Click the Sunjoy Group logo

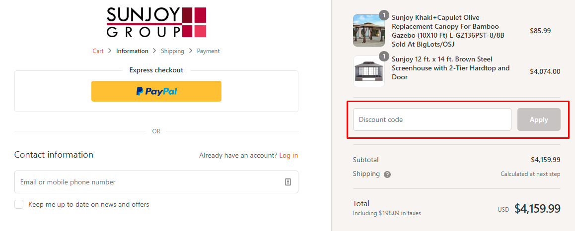pyautogui.click(x=156, y=22)
